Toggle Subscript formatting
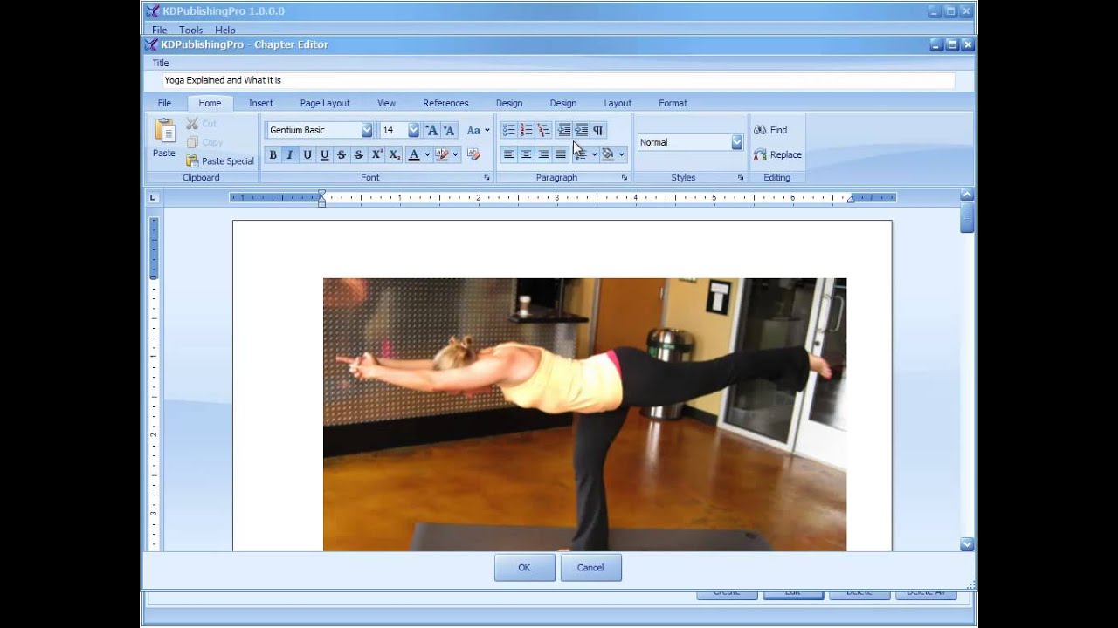The image size is (1118, 628). [395, 155]
